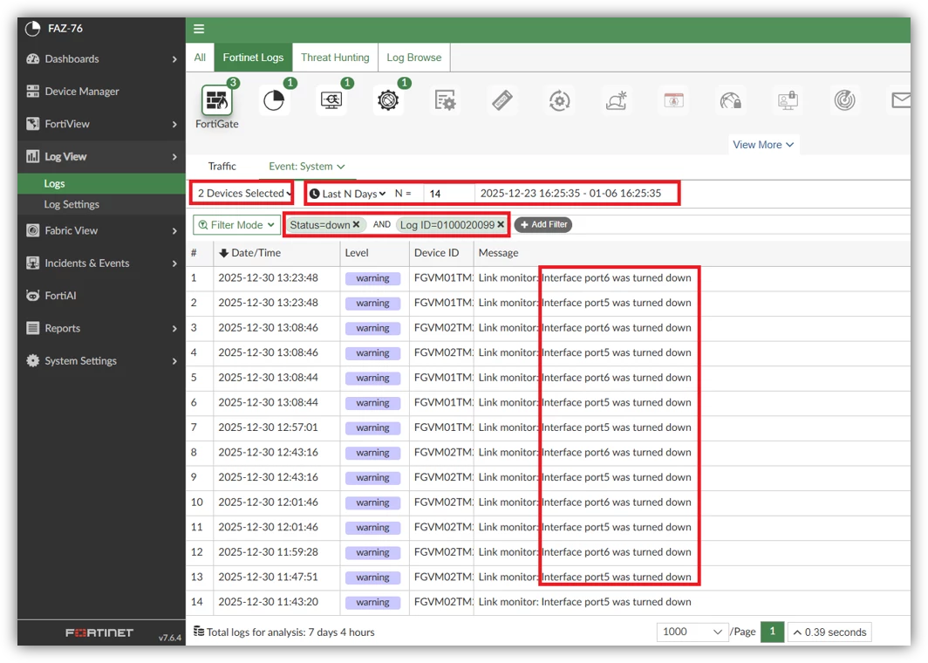This screenshot has height=663, width=928.
Task: Select the radar target device icon
Action: pyautogui.click(x=844, y=100)
